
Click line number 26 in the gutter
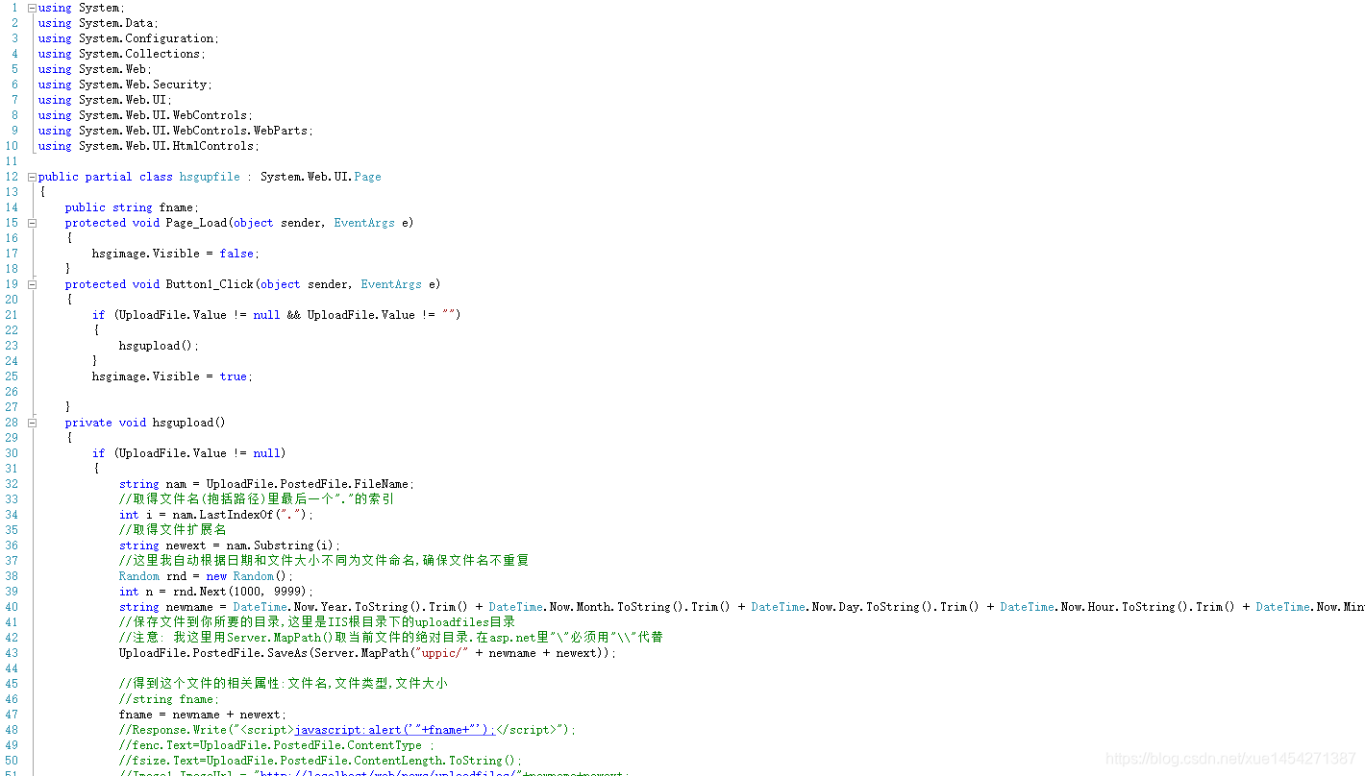(x=12, y=392)
